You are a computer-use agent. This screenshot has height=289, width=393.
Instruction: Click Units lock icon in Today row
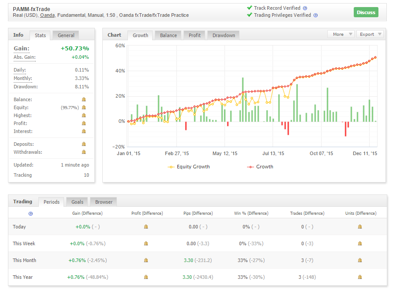point(360,227)
